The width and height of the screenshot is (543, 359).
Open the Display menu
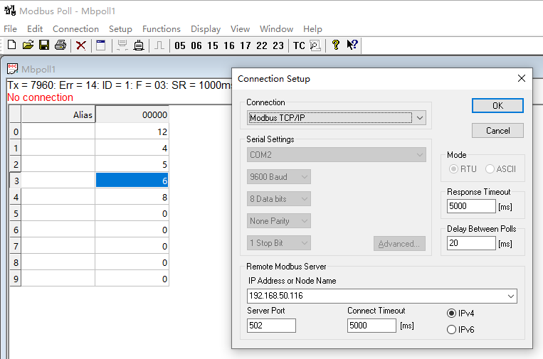pyautogui.click(x=206, y=29)
